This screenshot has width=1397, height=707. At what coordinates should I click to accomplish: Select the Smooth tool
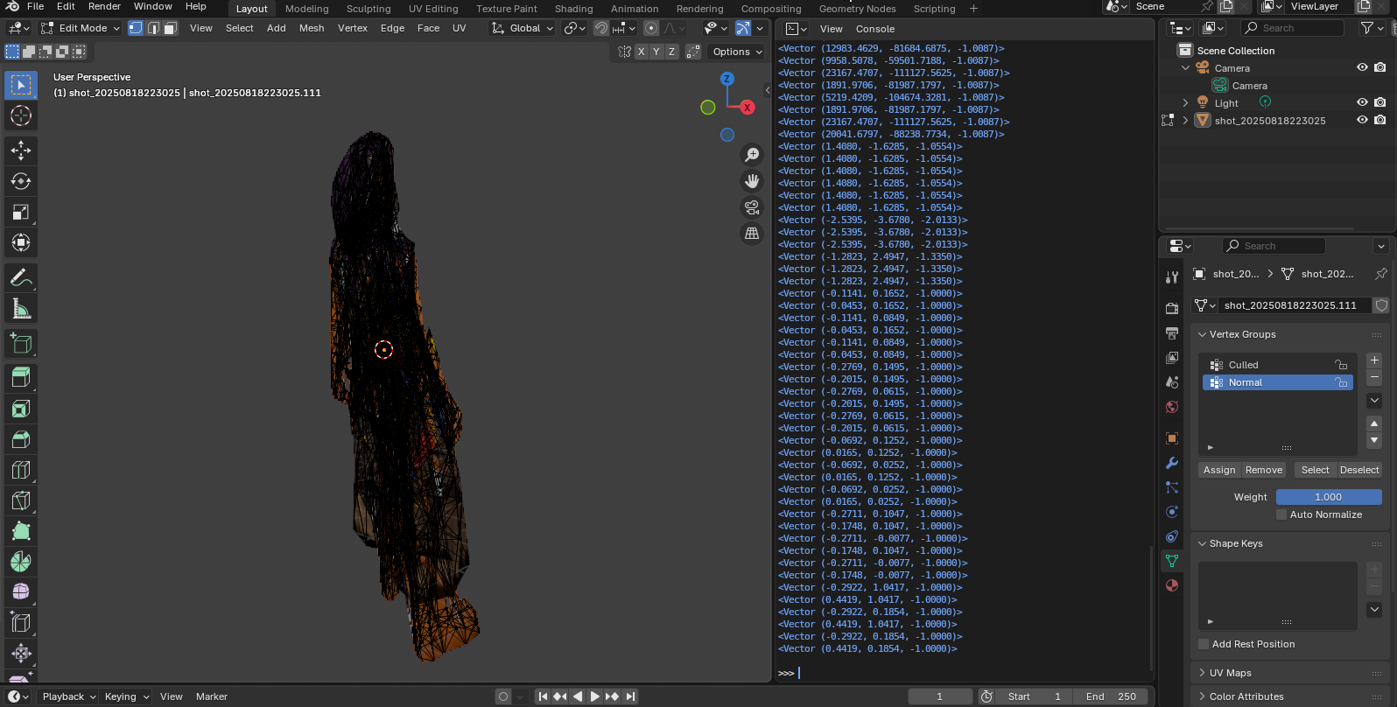click(21, 592)
